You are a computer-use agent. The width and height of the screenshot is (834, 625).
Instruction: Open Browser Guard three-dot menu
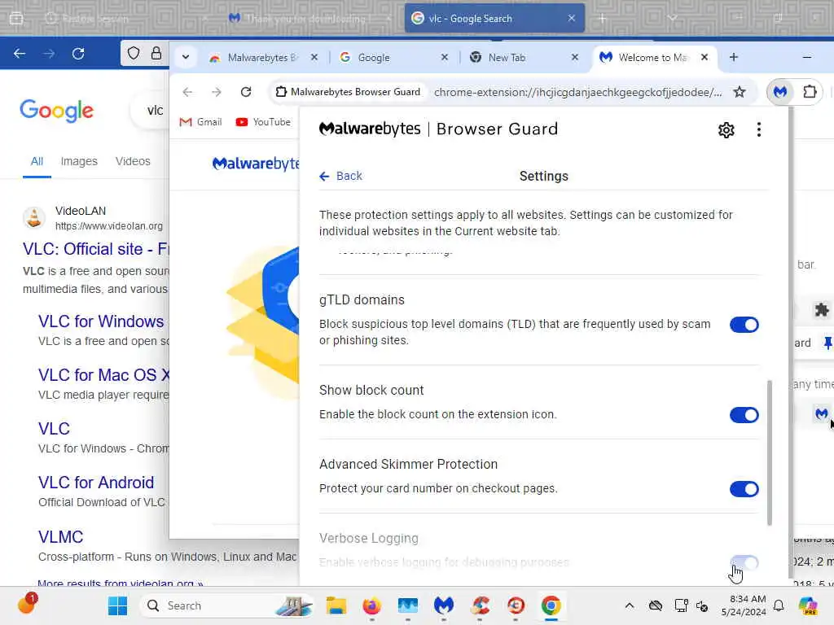tap(758, 129)
